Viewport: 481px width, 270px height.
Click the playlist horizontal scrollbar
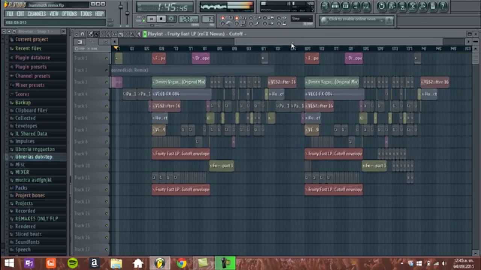click(339, 42)
